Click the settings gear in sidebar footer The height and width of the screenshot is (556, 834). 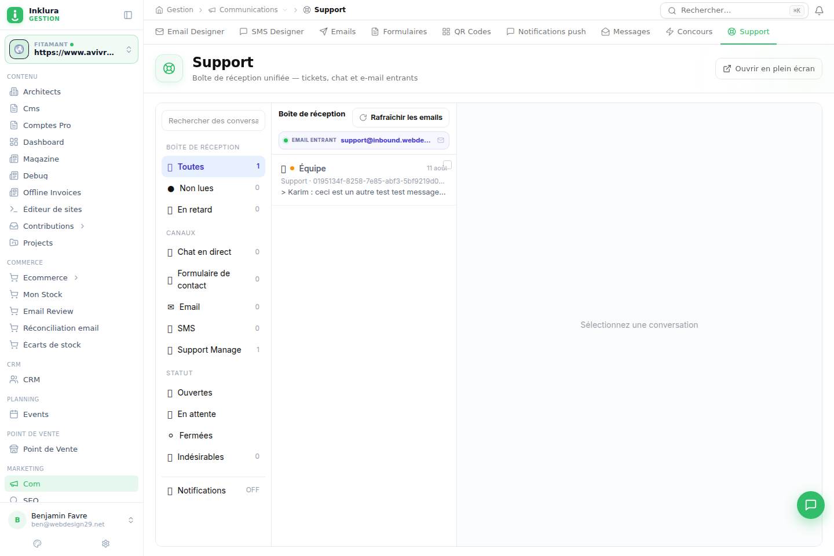[105, 543]
